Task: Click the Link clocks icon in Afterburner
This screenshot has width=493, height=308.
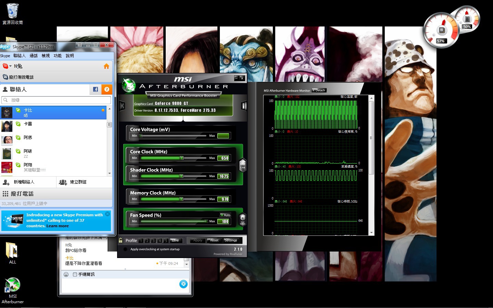Action: [242, 165]
